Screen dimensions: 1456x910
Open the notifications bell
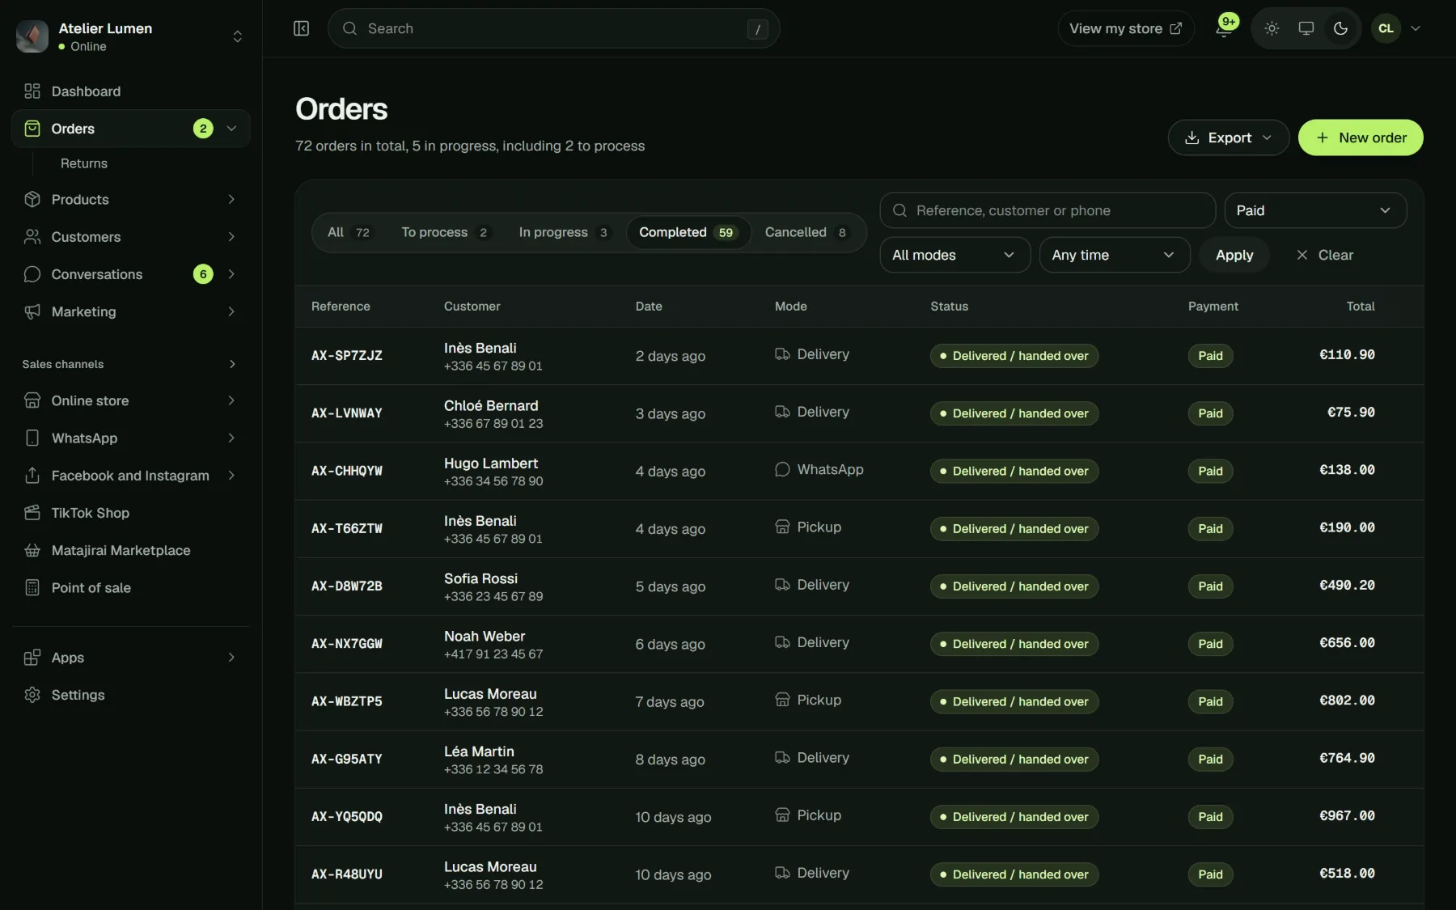click(x=1224, y=28)
